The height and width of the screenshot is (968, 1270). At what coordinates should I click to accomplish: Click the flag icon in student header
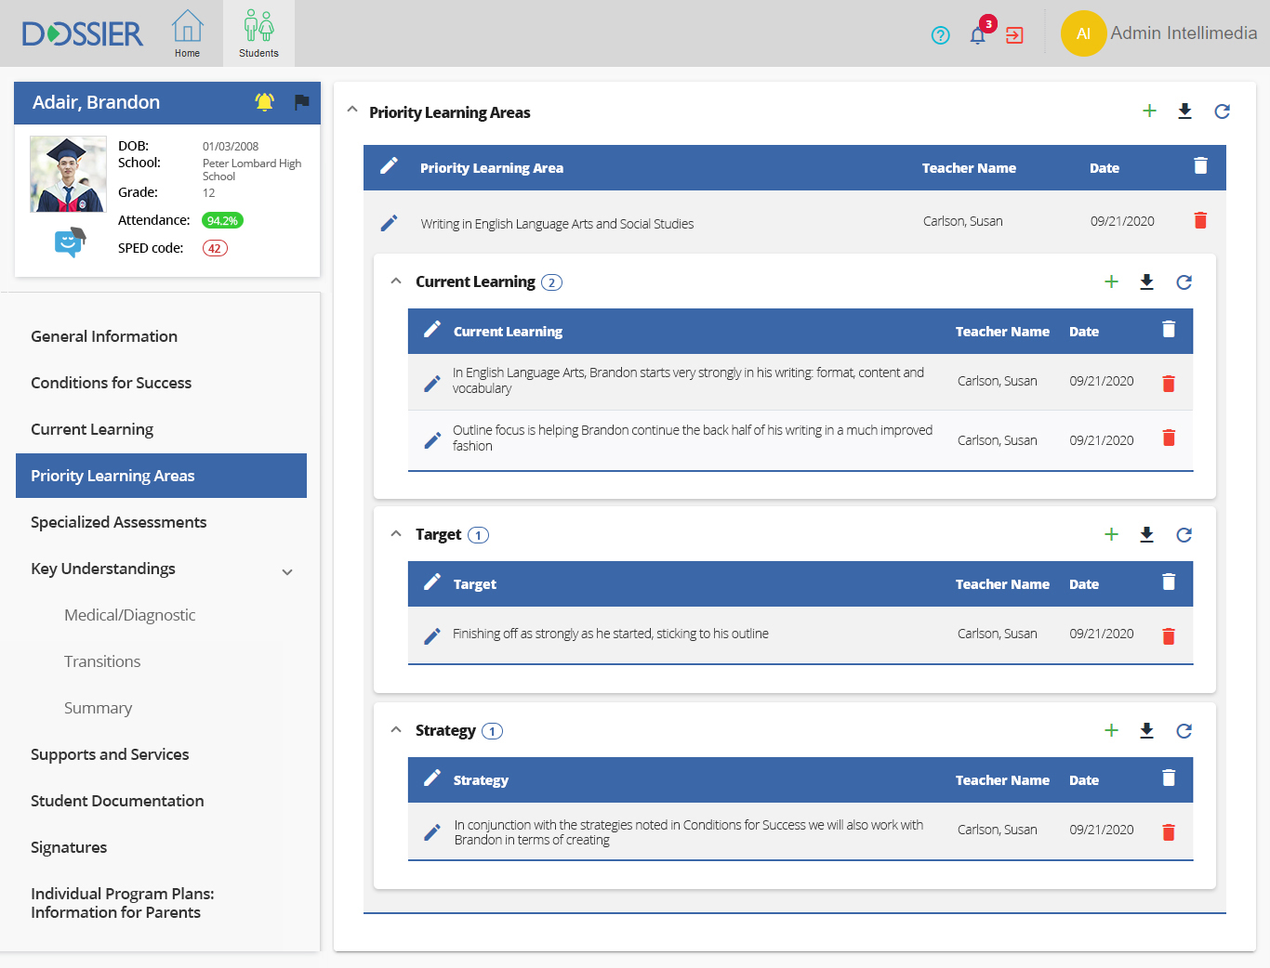301,102
